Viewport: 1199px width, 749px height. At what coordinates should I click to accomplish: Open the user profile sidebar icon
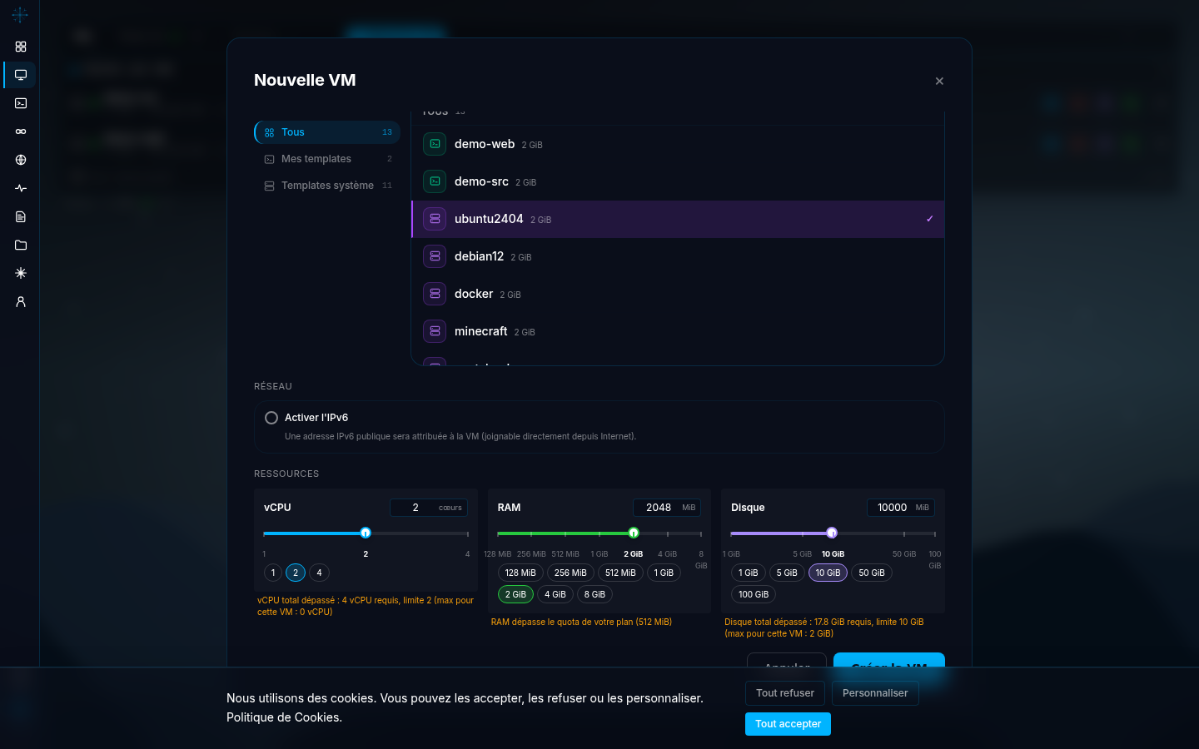click(21, 301)
